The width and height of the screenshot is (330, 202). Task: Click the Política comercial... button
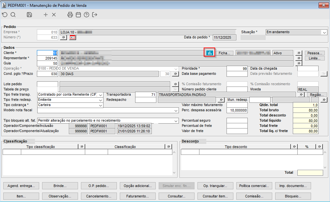coord(254,186)
